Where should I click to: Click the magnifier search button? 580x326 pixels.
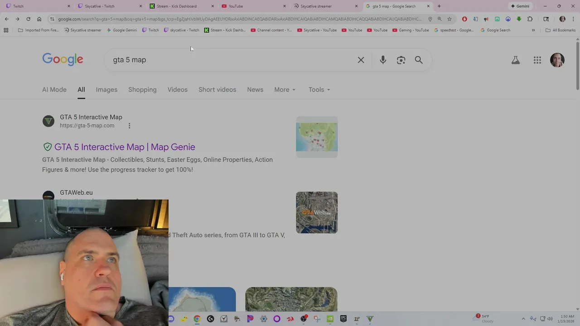pyautogui.click(x=419, y=60)
